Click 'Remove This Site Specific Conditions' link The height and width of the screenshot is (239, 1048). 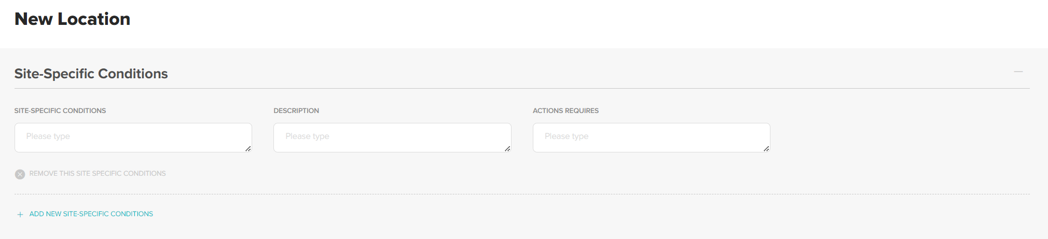point(98,174)
